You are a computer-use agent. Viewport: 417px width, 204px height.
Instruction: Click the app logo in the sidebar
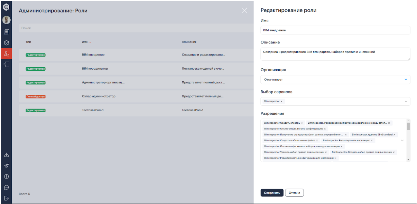pos(6,7)
